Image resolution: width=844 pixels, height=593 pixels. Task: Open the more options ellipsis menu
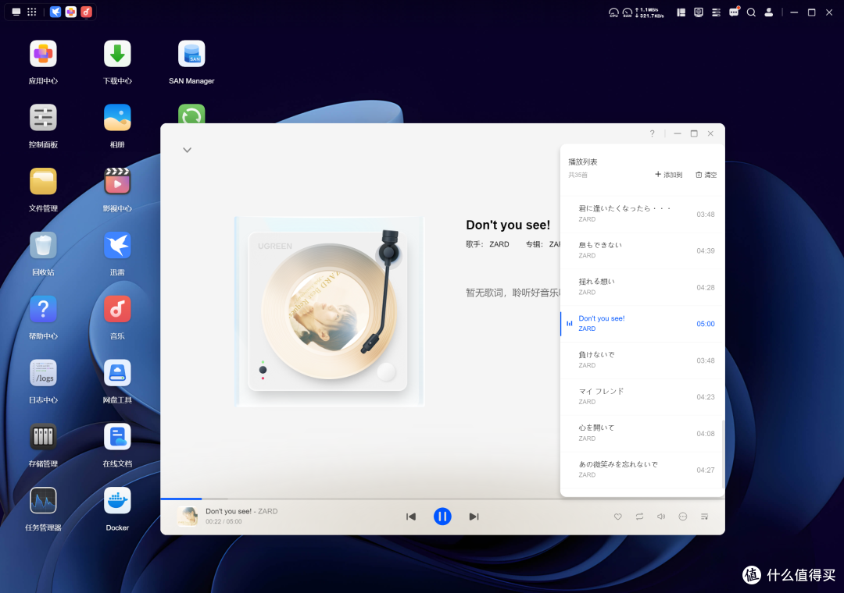pos(682,517)
